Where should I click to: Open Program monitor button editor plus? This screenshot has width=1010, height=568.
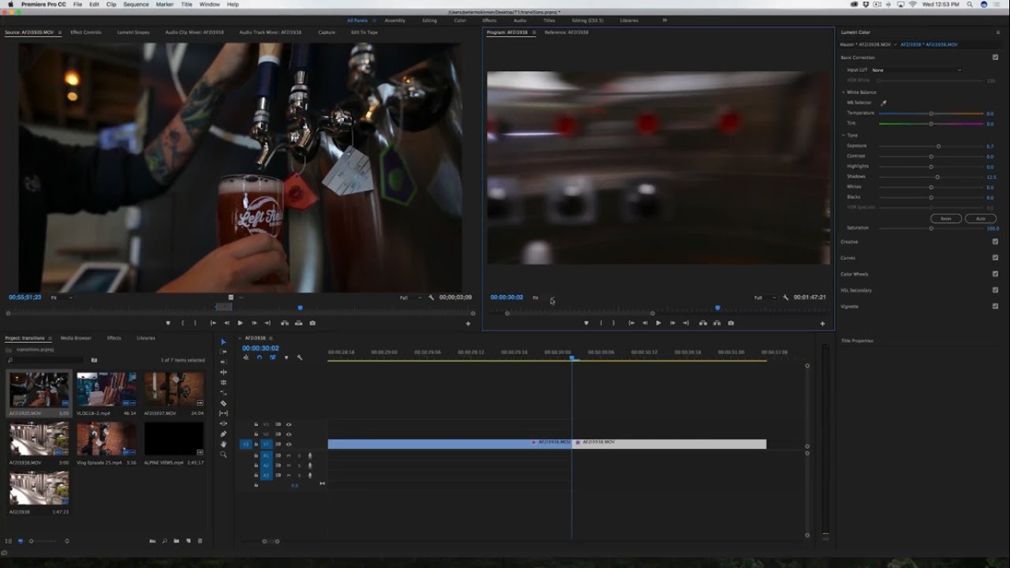822,323
